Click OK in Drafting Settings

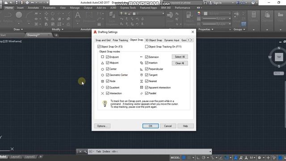pyautogui.click(x=151, y=126)
